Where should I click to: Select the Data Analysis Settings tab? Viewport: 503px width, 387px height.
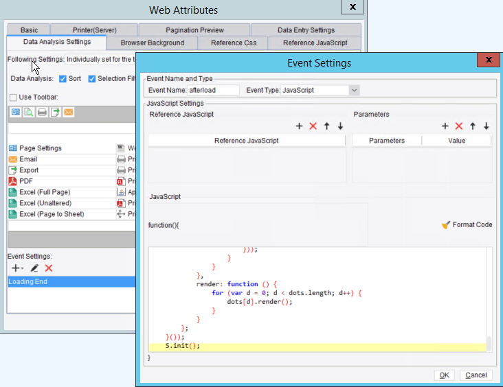(57, 42)
